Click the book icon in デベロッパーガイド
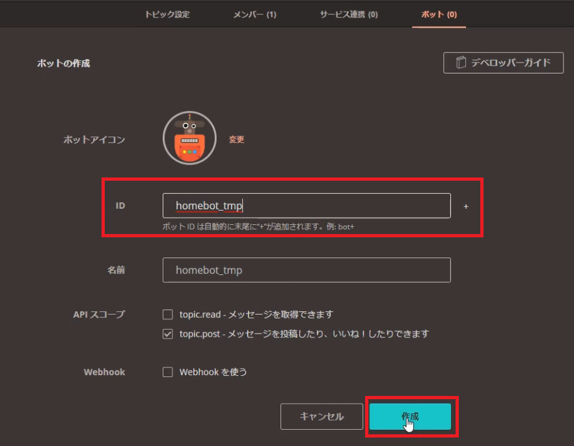 click(x=461, y=62)
